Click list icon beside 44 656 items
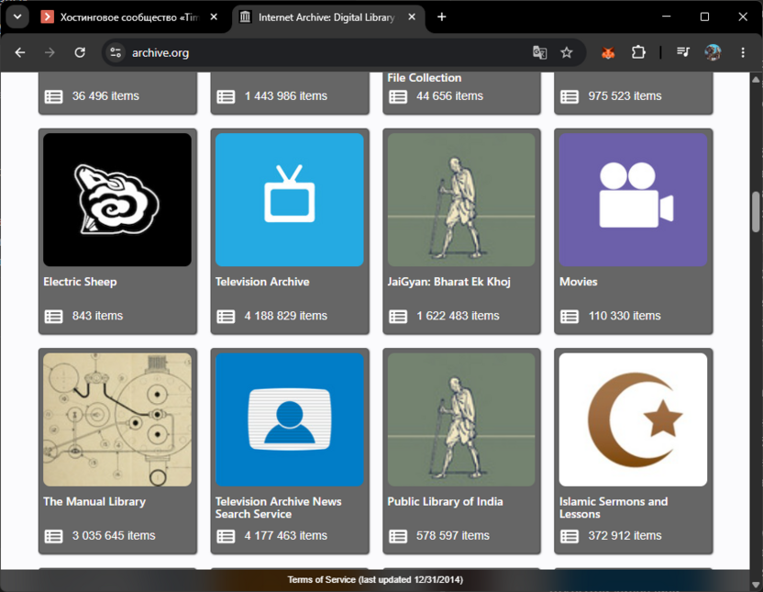Image resolution: width=763 pixels, height=592 pixels. (x=398, y=96)
